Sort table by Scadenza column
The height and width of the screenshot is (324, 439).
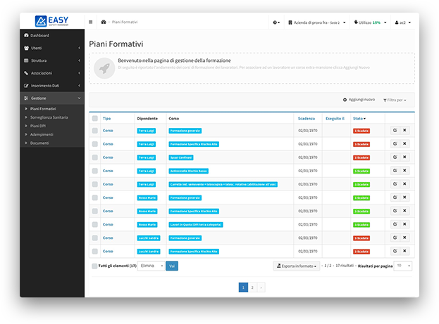[x=307, y=119]
